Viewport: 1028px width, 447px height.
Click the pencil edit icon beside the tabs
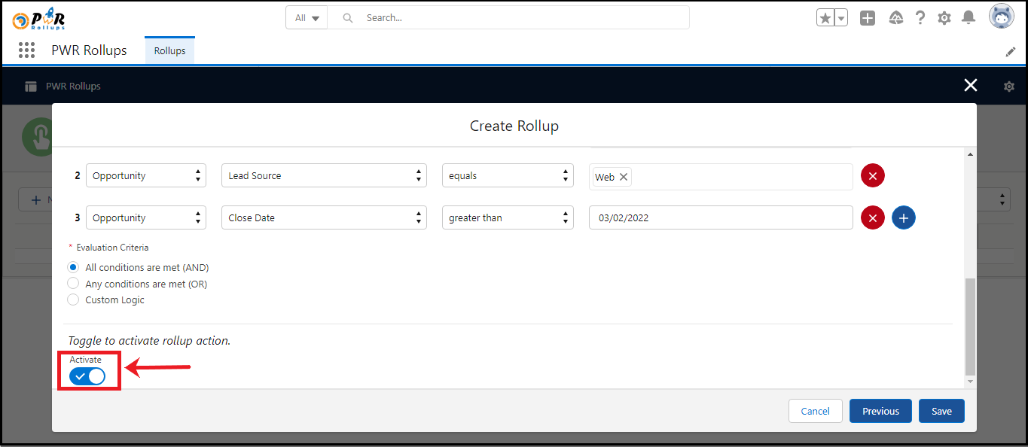1010,51
